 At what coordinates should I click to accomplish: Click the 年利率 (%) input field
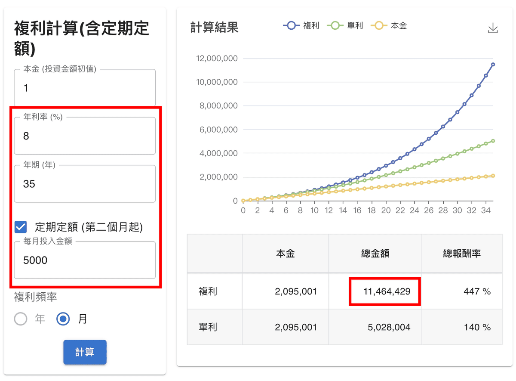pyautogui.click(x=84, y=136)
